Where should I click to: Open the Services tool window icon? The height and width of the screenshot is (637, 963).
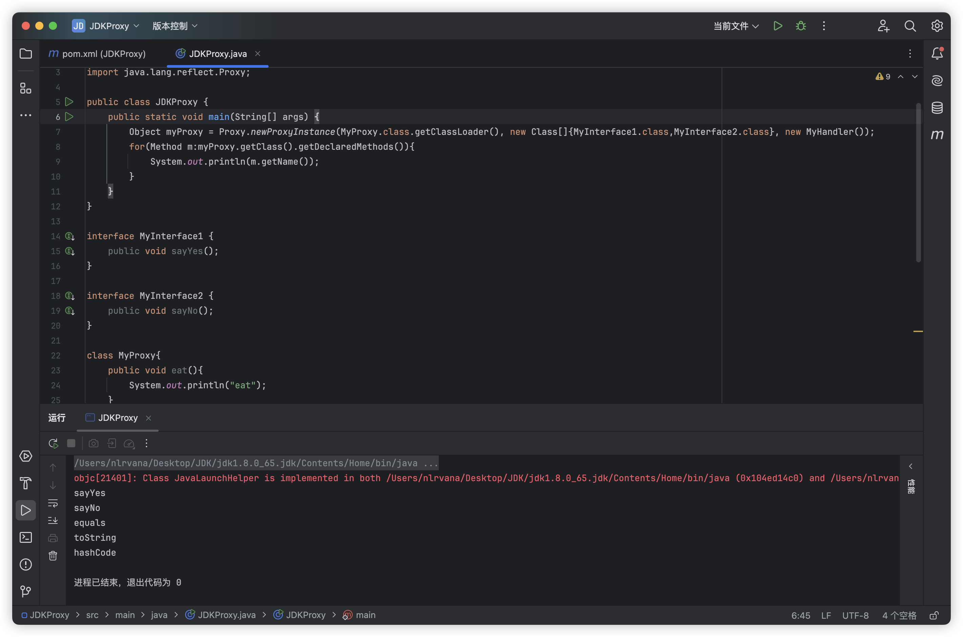(x=26, y=456)
